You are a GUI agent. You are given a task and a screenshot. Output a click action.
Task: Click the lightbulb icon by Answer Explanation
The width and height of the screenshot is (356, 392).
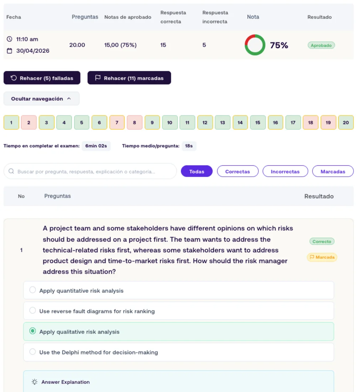pyautogui.click(x=35, y=382)
